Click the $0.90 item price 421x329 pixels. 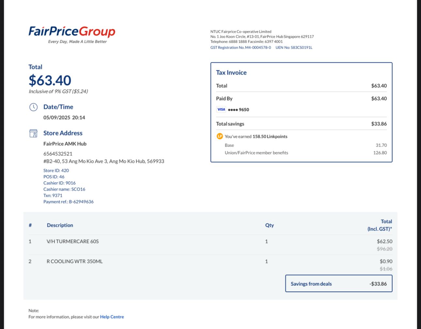pos(386,261)
